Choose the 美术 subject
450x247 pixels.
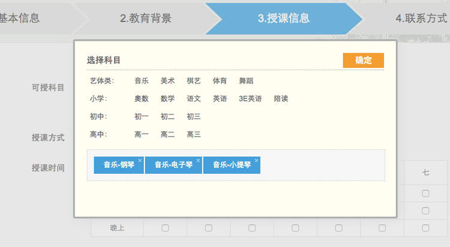[167, 81]
